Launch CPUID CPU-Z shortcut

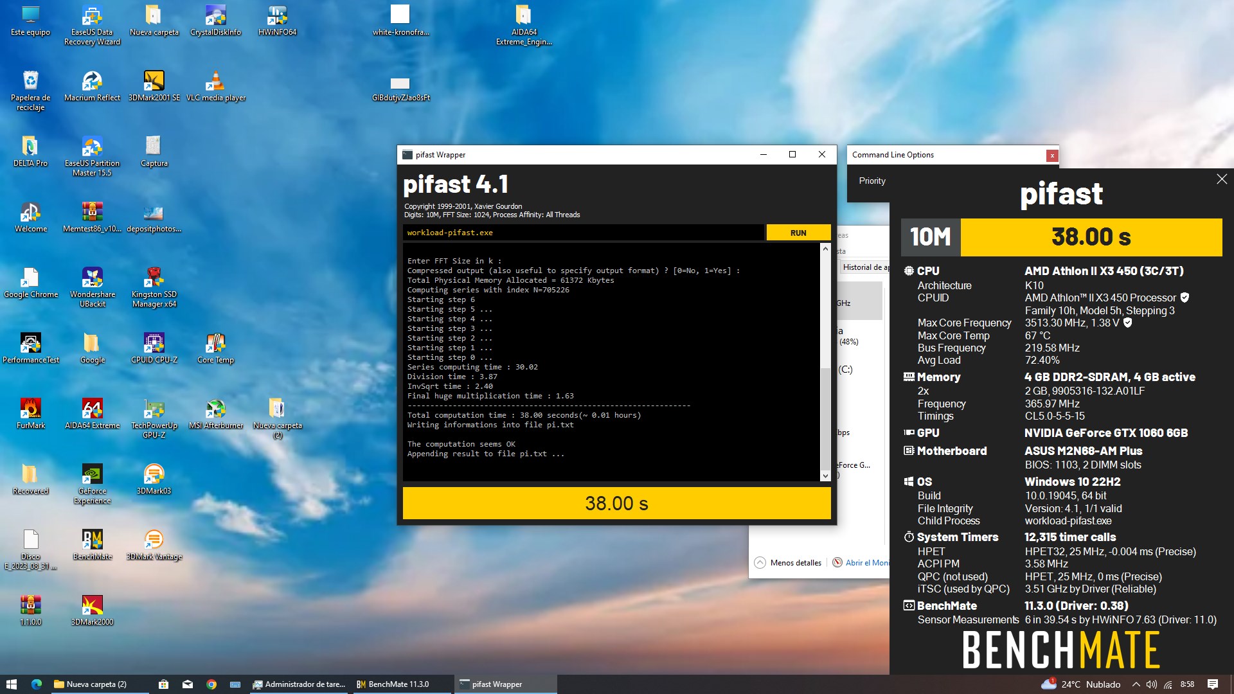[154, 348]
